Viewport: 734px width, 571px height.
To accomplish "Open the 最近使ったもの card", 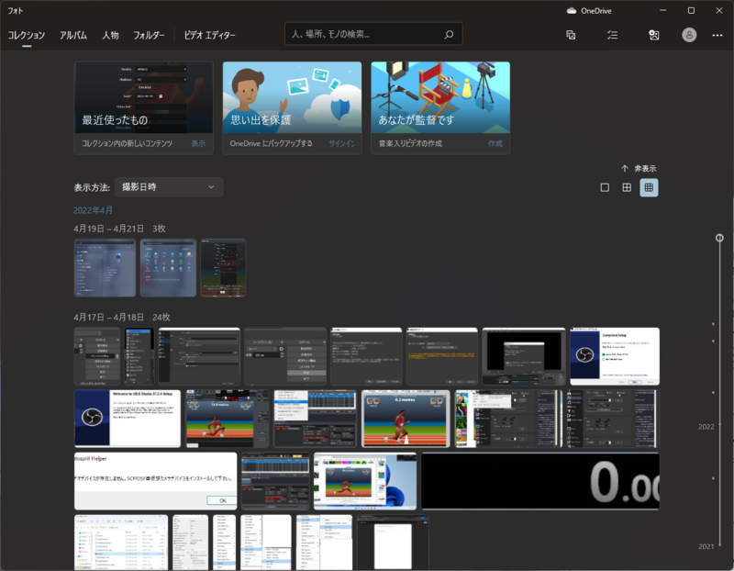I will pos(144,107).
